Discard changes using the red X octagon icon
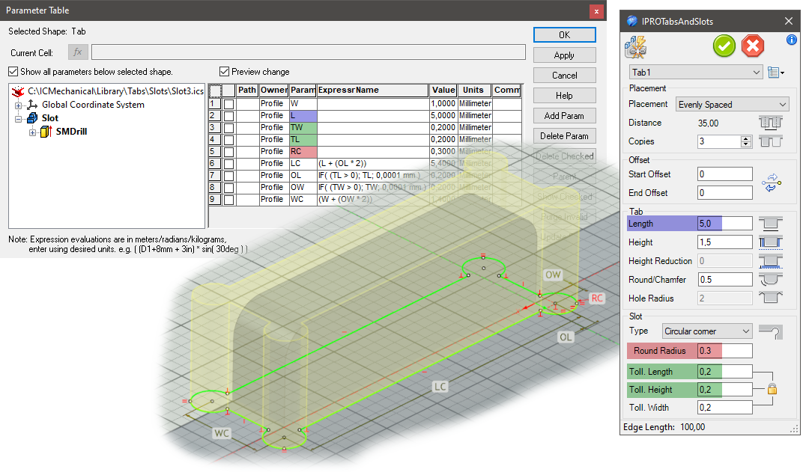 click(753, 46)
